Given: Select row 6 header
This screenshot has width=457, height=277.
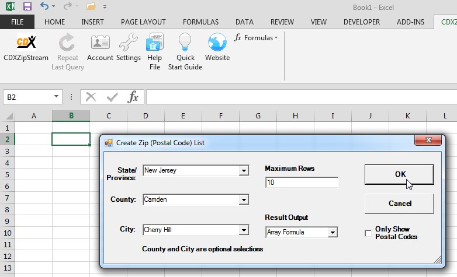Looking at the screenshot, I should tap(7, 186).
